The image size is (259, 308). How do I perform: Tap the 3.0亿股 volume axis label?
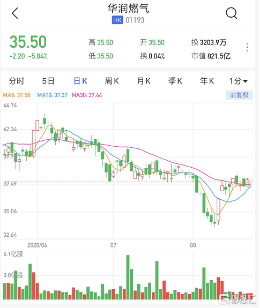(x=13, y=275)
